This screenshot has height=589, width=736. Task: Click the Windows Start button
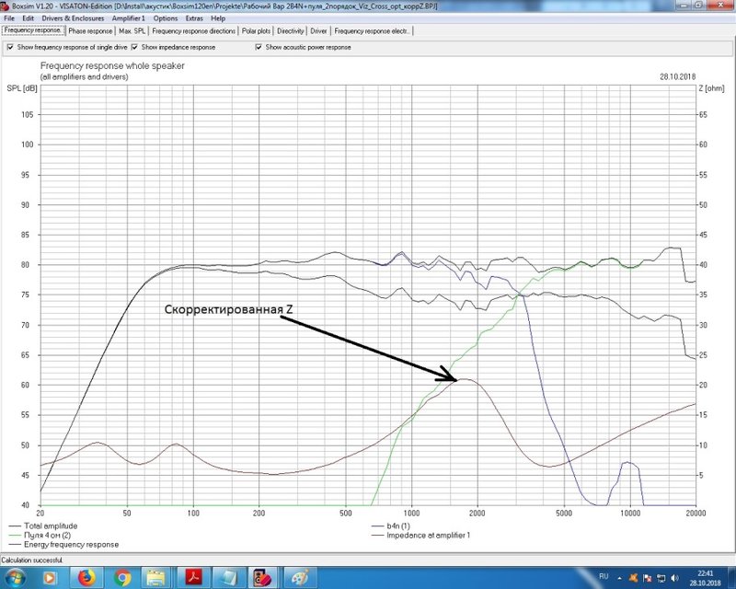point(17,577)
